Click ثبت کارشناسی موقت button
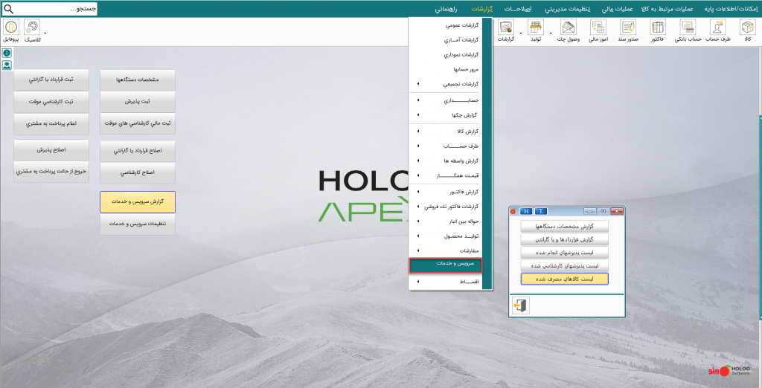This screenshot has height=388, width=762. [x=51, y=102]
